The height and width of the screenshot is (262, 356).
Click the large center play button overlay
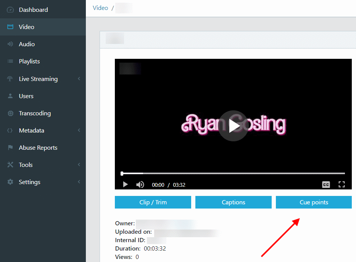coord(233,126)
